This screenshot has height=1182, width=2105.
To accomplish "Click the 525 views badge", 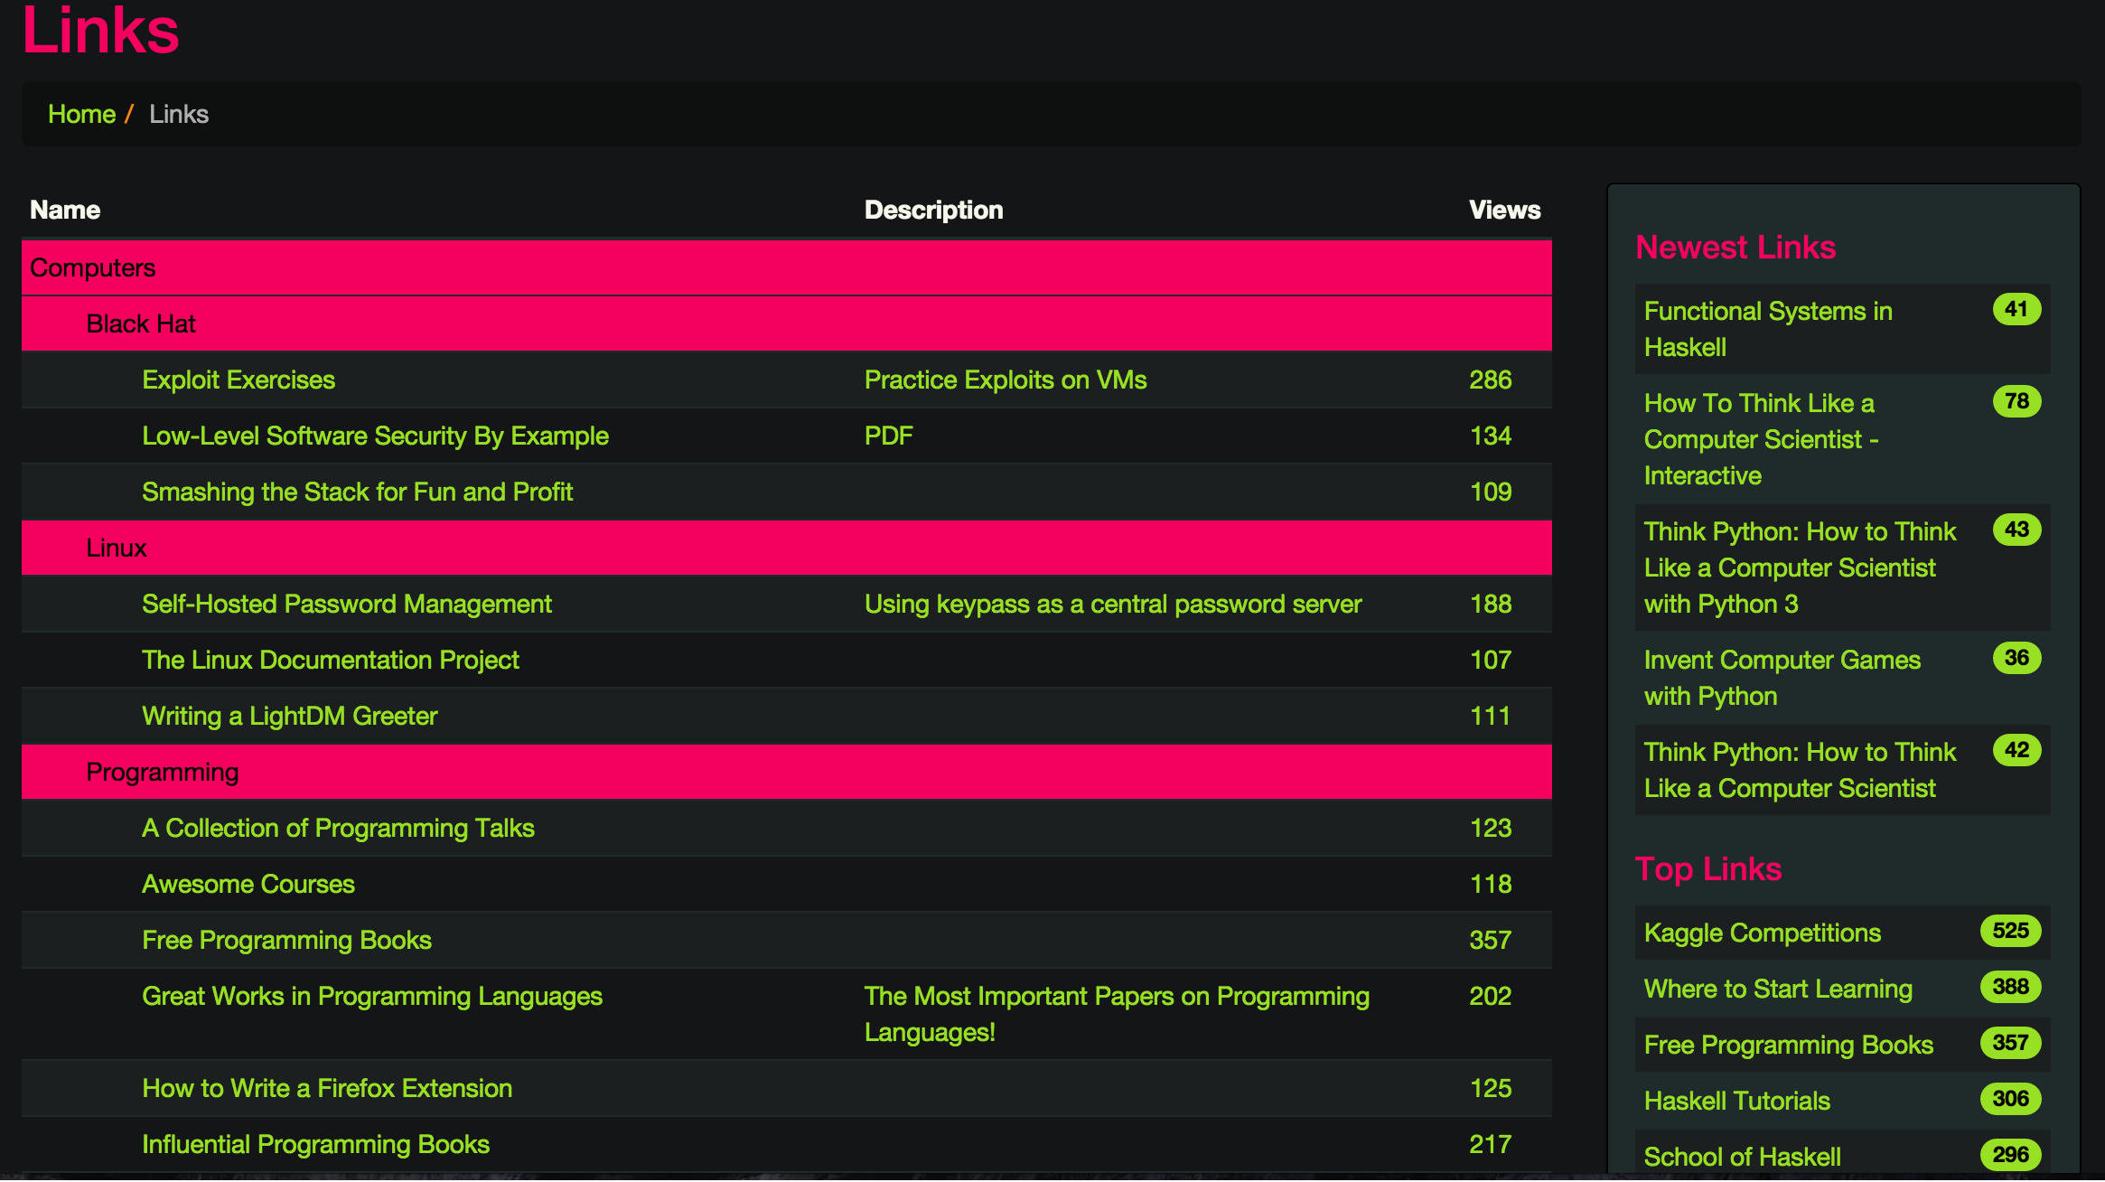I will click(x=2010, y=931).
